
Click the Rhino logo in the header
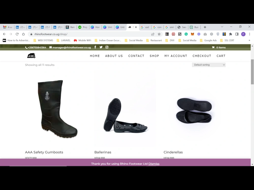pos(31,55)
